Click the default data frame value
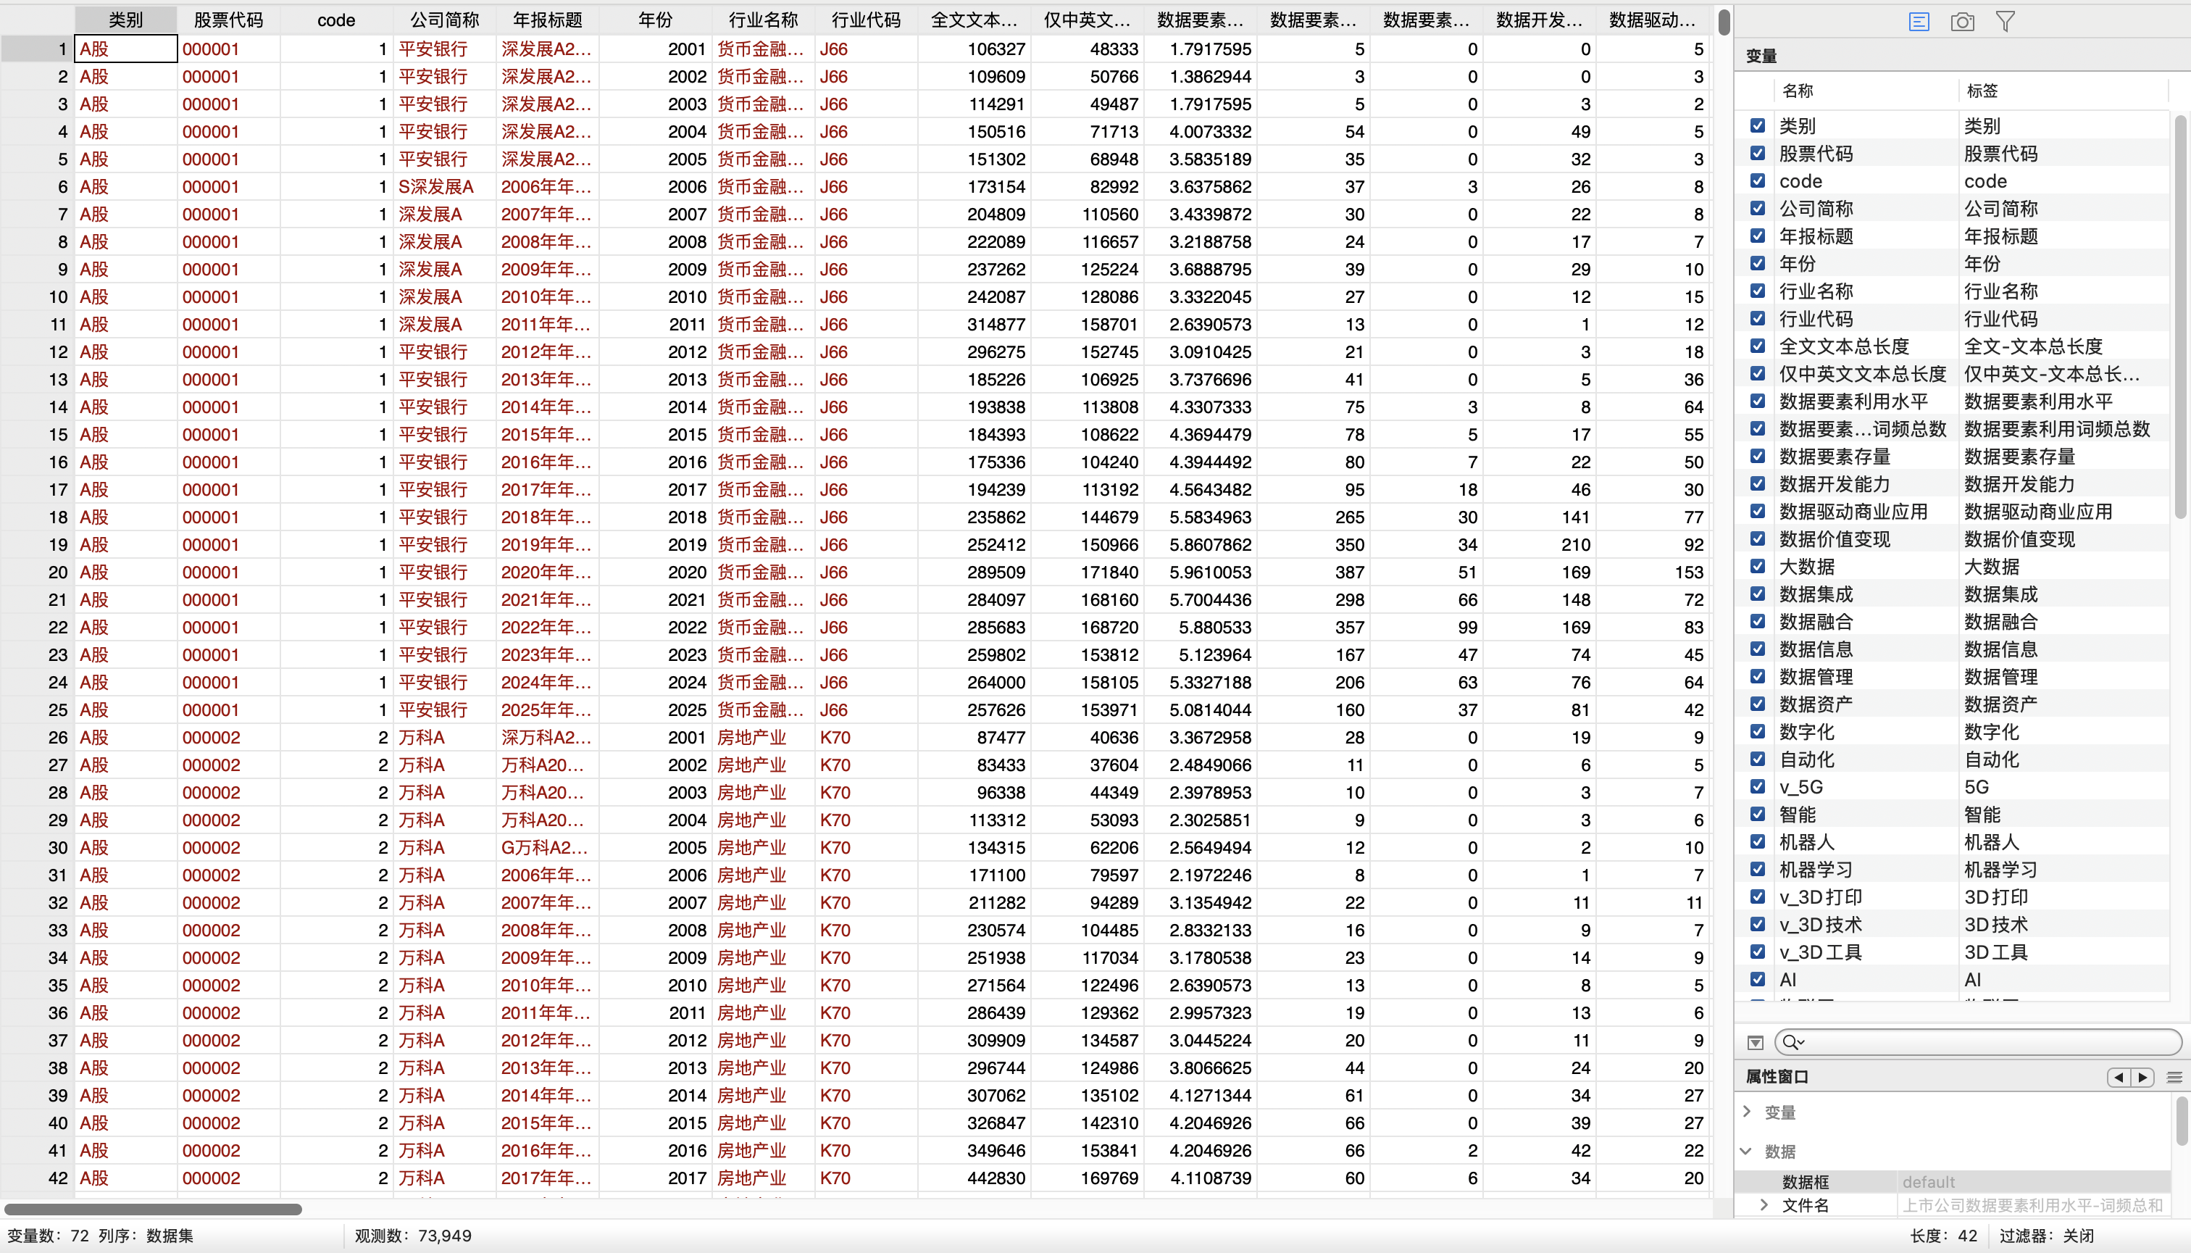 tap(1929, 1181)
